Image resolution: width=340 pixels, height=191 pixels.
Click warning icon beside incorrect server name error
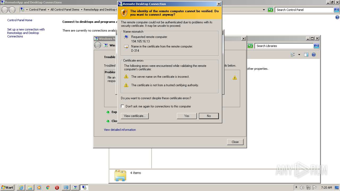(x=126, y=77)
